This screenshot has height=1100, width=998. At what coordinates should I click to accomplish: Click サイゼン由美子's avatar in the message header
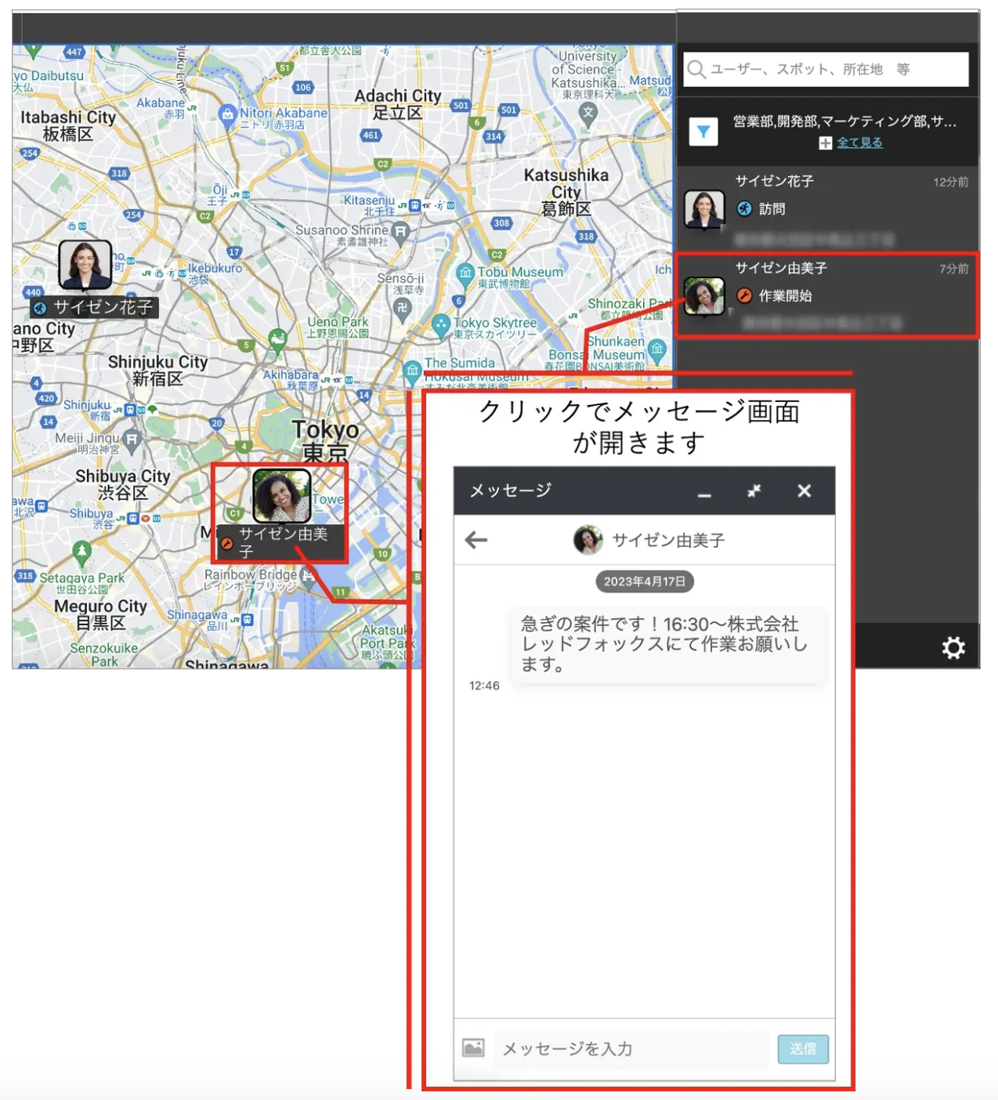588,540
